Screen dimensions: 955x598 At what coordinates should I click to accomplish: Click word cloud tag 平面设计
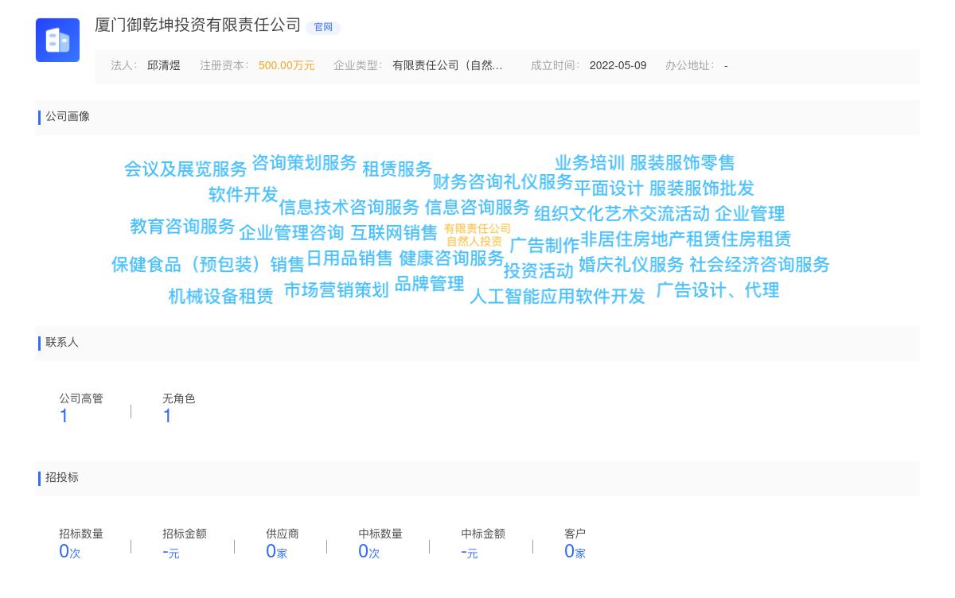click(x=609, y=188)
